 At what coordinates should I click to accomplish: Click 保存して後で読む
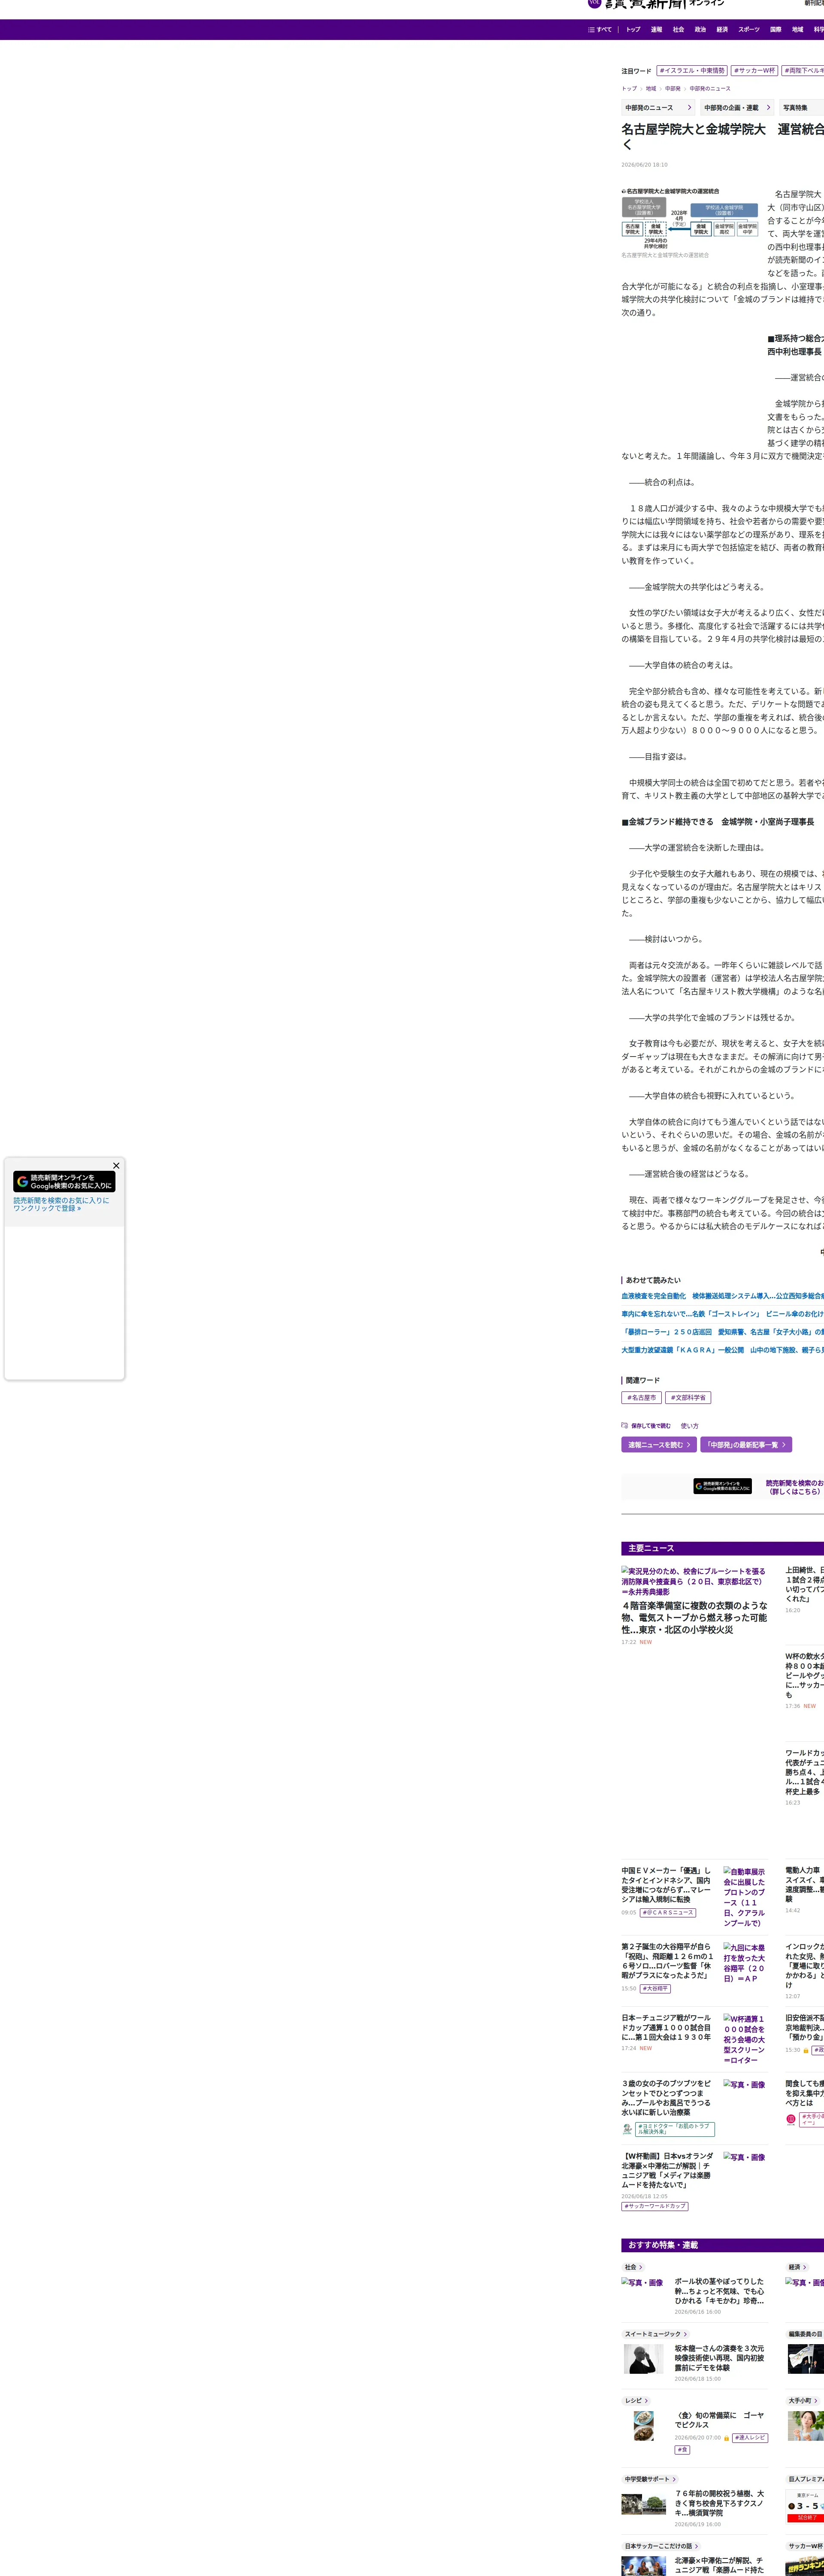click(651, 1426)
